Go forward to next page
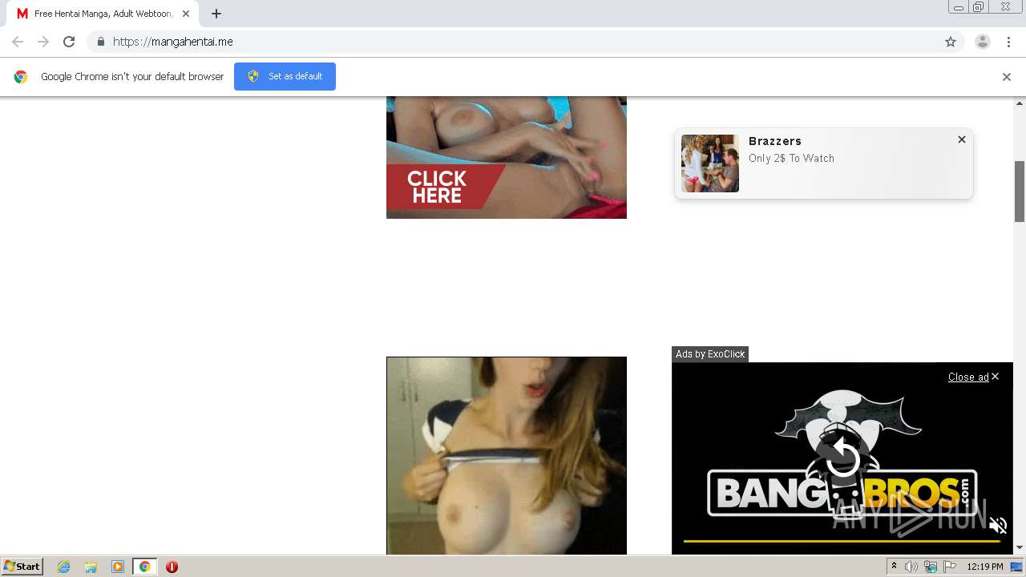Screen dimensions: 1026x577 (43, 42)
